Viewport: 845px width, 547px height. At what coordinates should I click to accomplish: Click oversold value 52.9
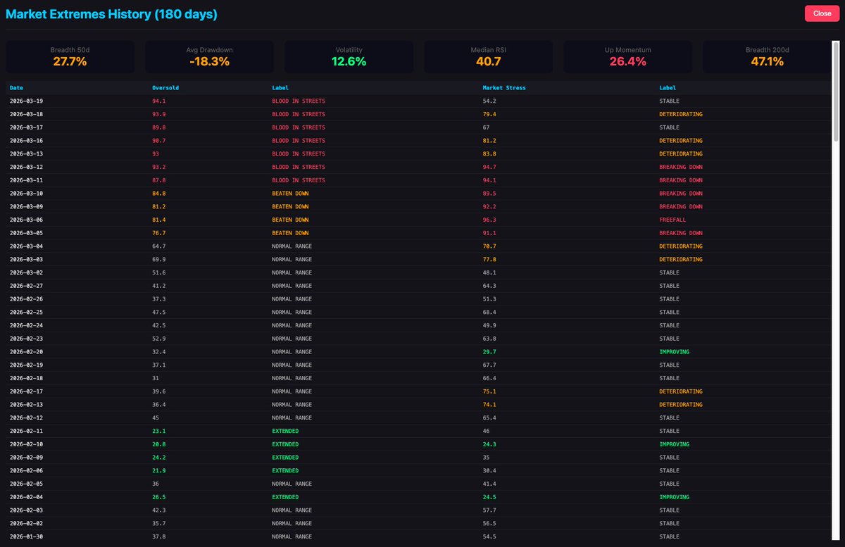click(158, 339)
